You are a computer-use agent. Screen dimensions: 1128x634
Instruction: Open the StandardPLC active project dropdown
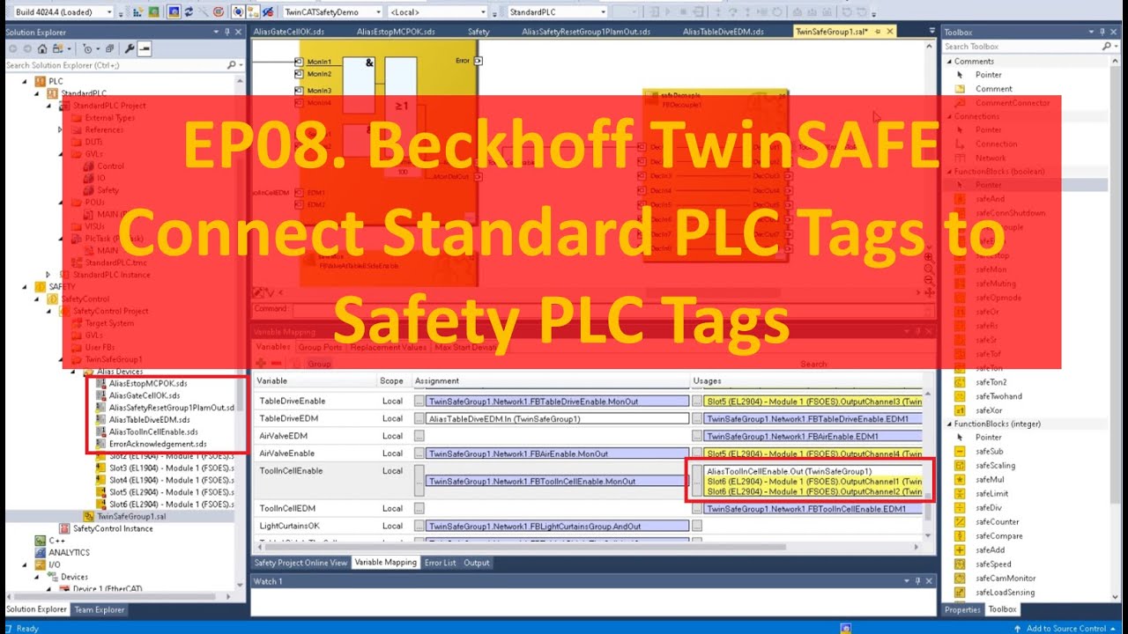[x=603, y=12]
